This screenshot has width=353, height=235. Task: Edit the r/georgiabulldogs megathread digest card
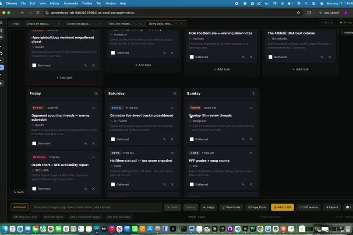tap(86, 66)
